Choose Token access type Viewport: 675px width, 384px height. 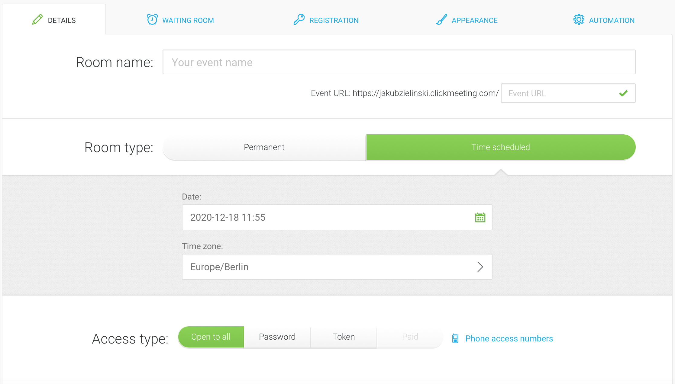point(344,337)
